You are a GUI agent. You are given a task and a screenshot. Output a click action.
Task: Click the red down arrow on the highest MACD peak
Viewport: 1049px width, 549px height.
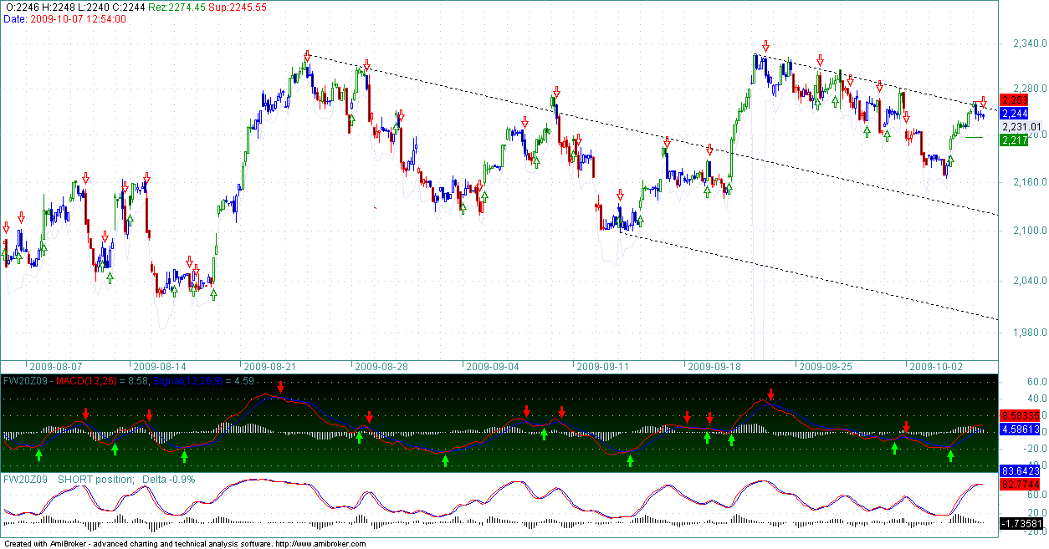tap(281, 387)
